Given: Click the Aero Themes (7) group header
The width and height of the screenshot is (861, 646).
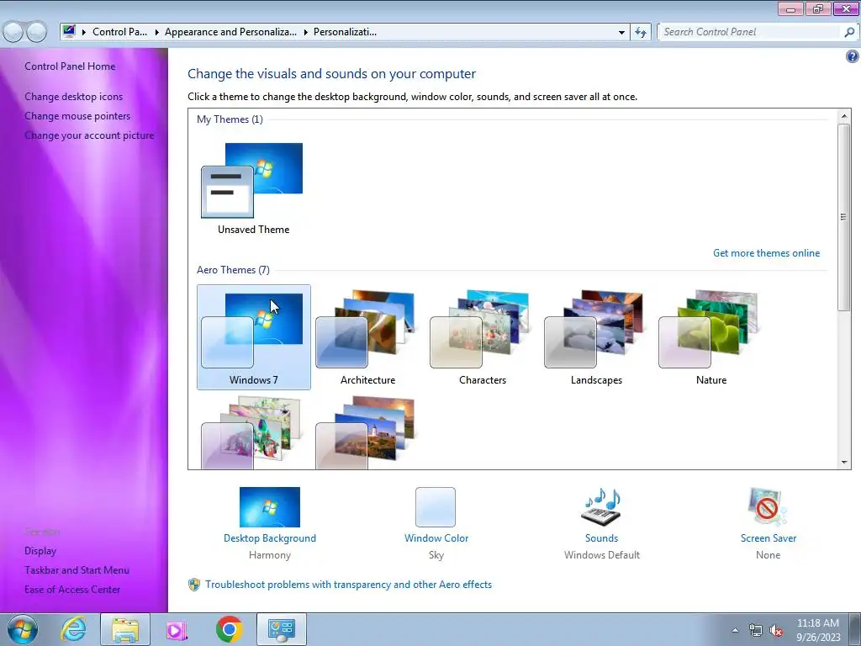Looking at the screenshot, I should pos(234,270).
